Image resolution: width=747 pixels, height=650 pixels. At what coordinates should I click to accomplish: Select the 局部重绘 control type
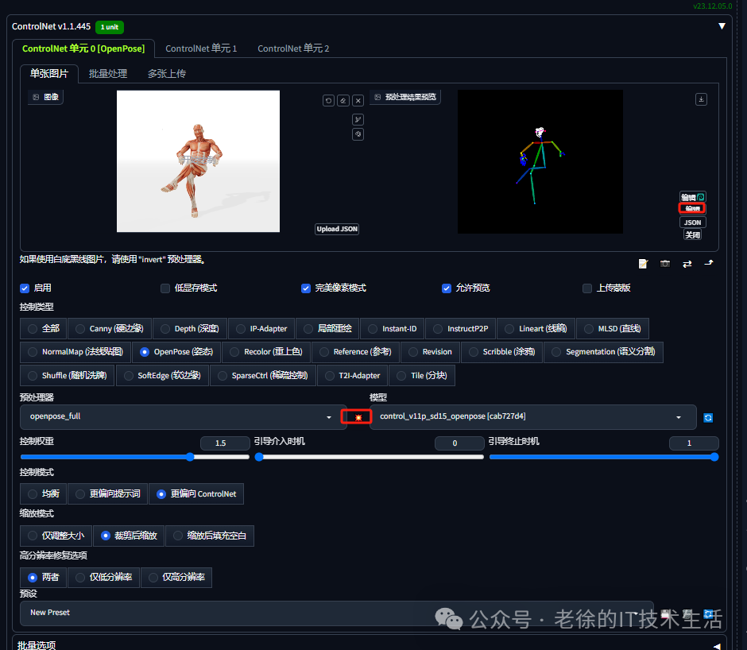point(327,329)
